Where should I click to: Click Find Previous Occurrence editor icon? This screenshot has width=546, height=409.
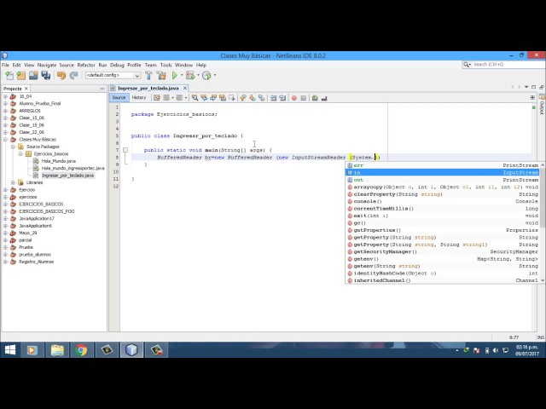pyautogui.click(x=204, y=98)
